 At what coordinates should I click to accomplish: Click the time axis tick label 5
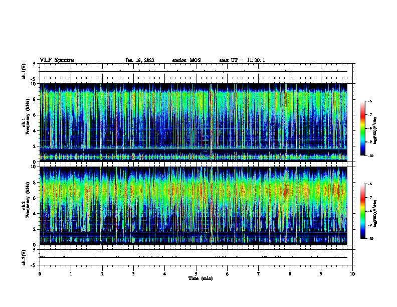(196, 274)
